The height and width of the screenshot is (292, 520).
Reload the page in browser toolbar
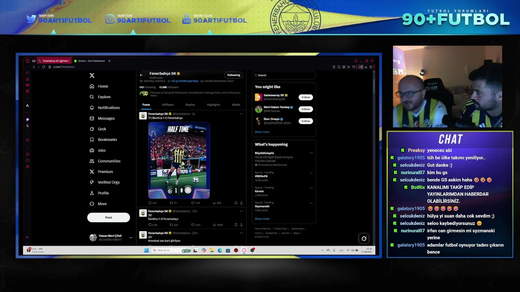(44, 67)
